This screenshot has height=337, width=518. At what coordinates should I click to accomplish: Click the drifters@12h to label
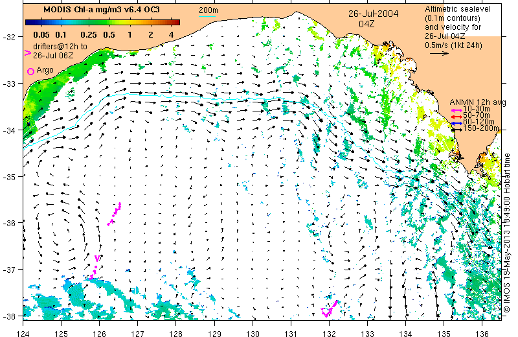pos(60,47)
